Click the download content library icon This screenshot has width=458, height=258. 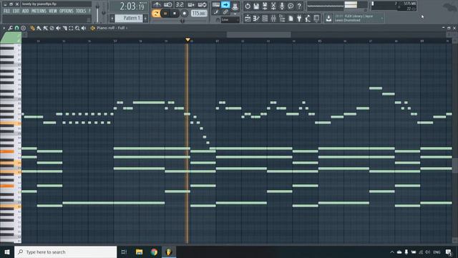pos(328,19)
